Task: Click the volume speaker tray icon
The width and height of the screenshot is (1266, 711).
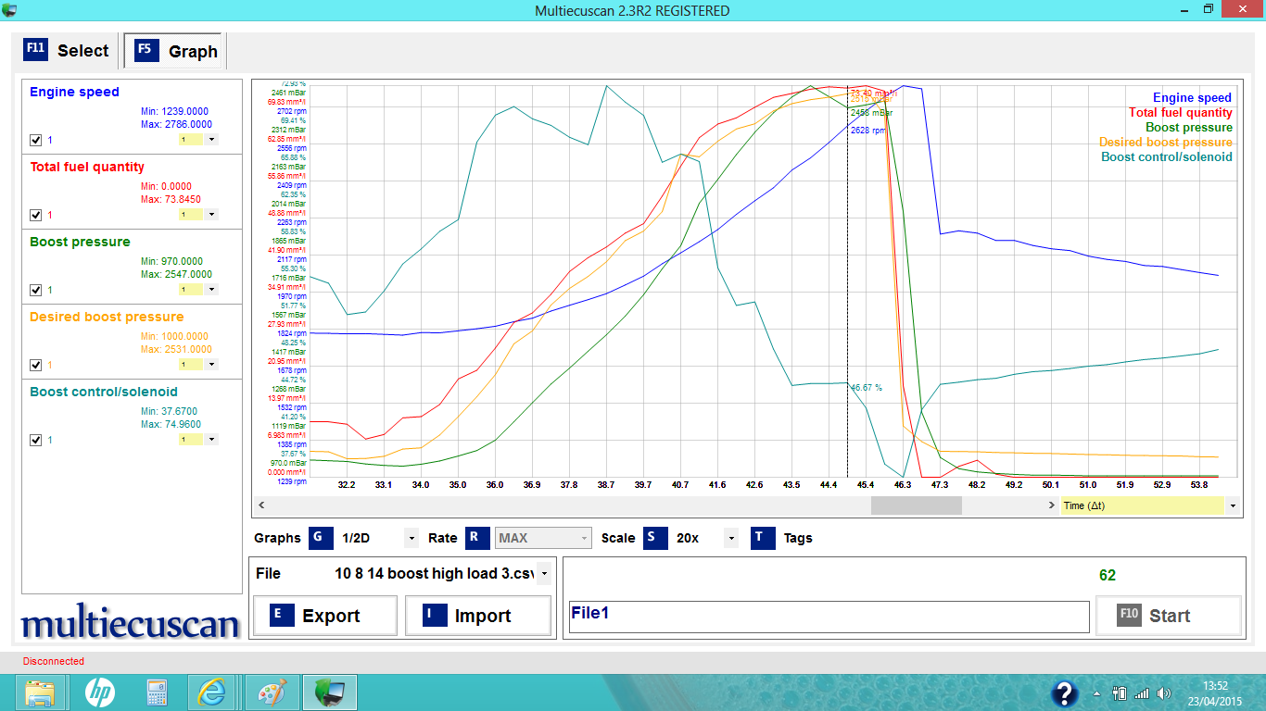Action: [1164, 693]
